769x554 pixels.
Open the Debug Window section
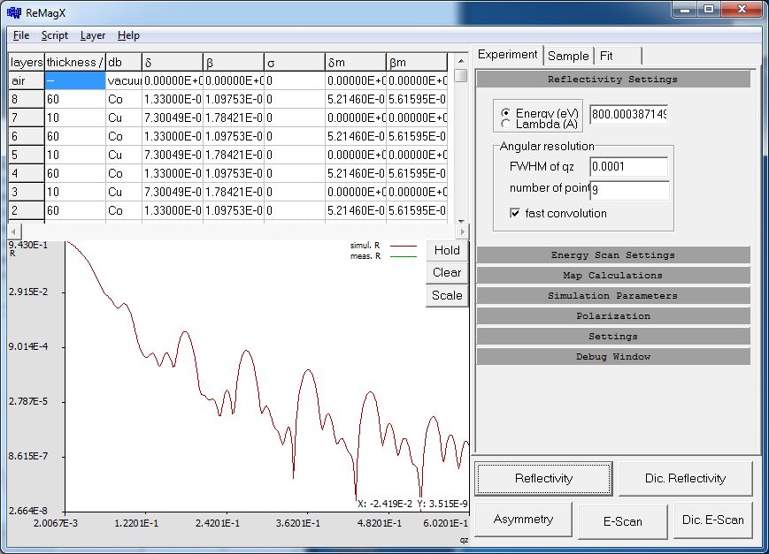pyautogui.click(x=612, y=357)
